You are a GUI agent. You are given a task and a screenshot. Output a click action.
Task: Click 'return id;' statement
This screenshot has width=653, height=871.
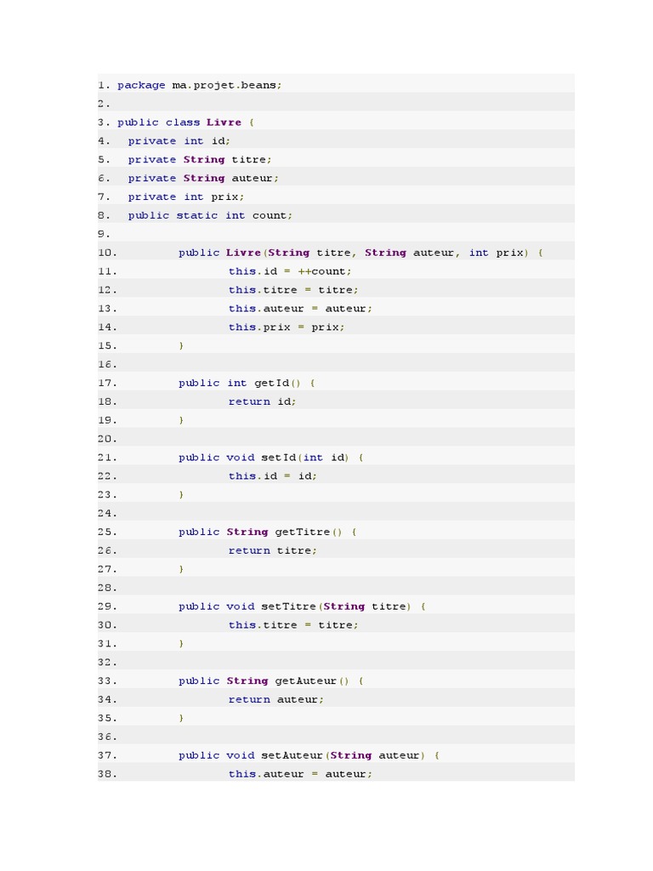(x=262, y=401)
